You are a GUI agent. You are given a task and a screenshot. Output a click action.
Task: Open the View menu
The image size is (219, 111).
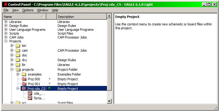15,10
